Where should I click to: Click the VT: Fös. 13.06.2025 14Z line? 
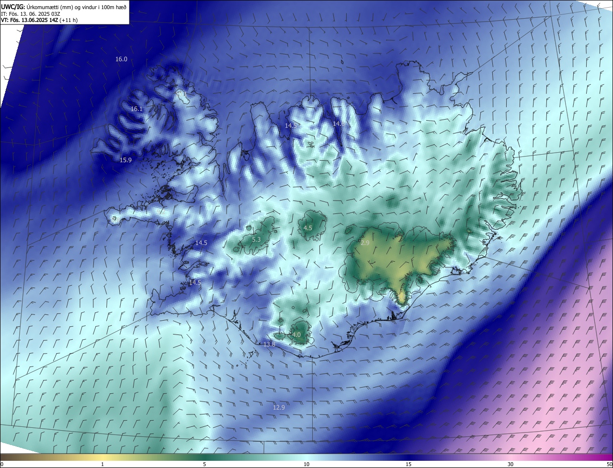[x=38, y=20]
